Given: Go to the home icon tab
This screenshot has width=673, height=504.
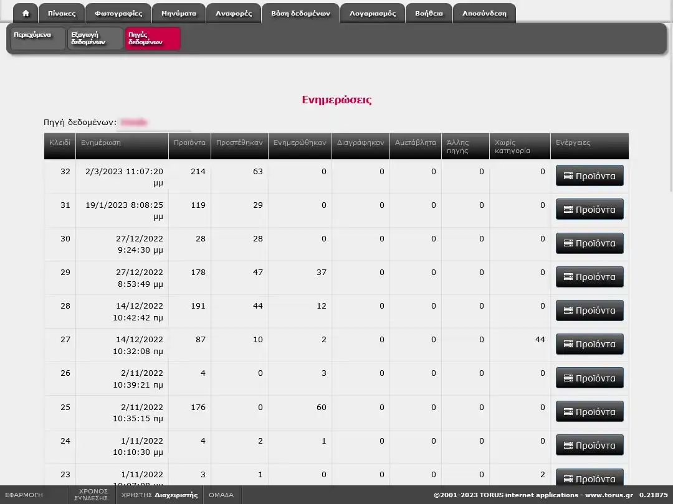Looking at the screenshot, I should (x=26, y=13).
